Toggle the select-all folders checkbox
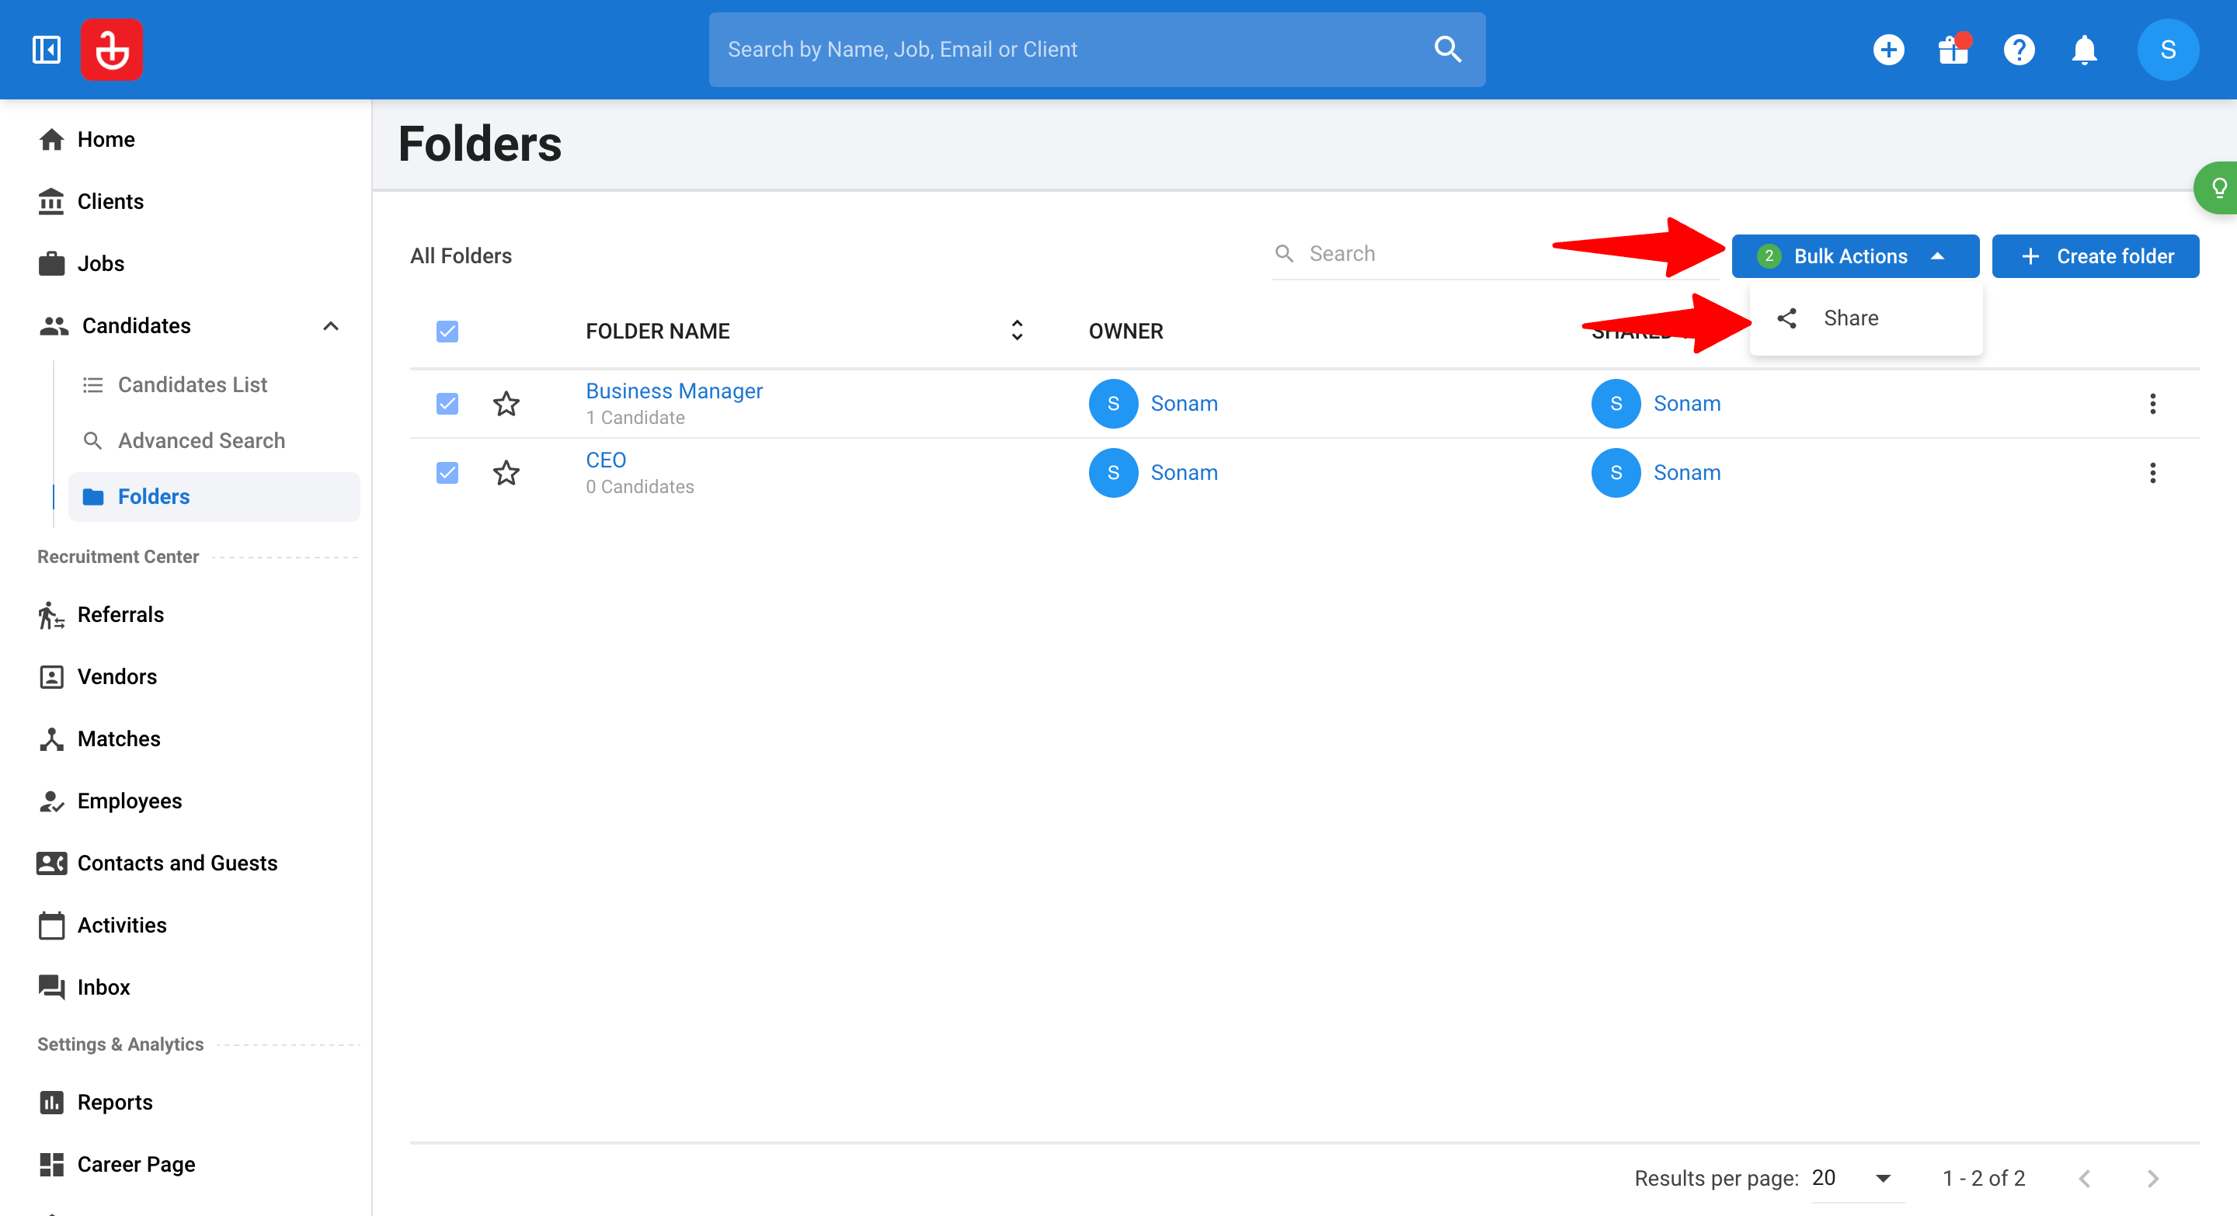 [447, 332]
